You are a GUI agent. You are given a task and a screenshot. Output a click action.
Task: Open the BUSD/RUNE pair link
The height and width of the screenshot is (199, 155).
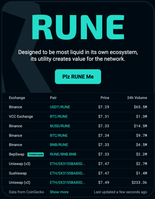[x=60, y=126]
